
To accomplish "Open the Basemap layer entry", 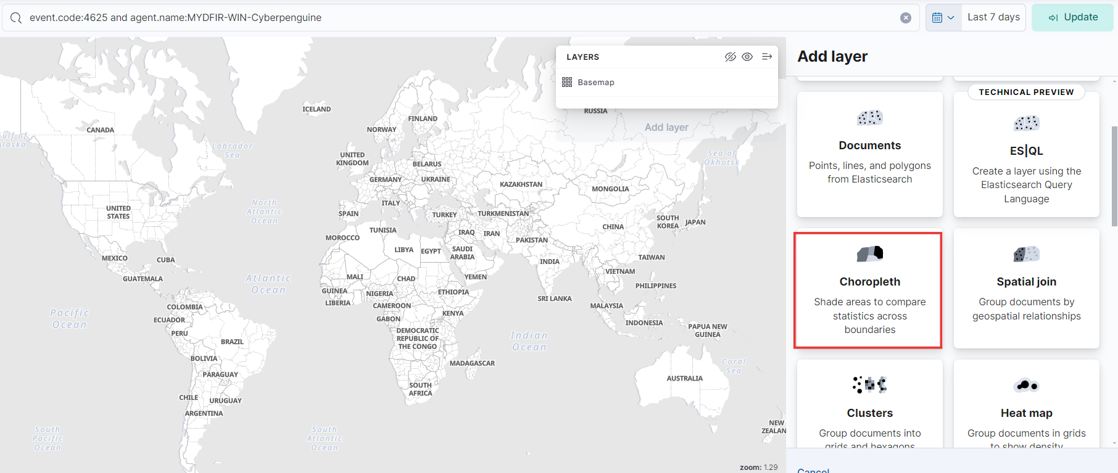I will pos(596,82).
